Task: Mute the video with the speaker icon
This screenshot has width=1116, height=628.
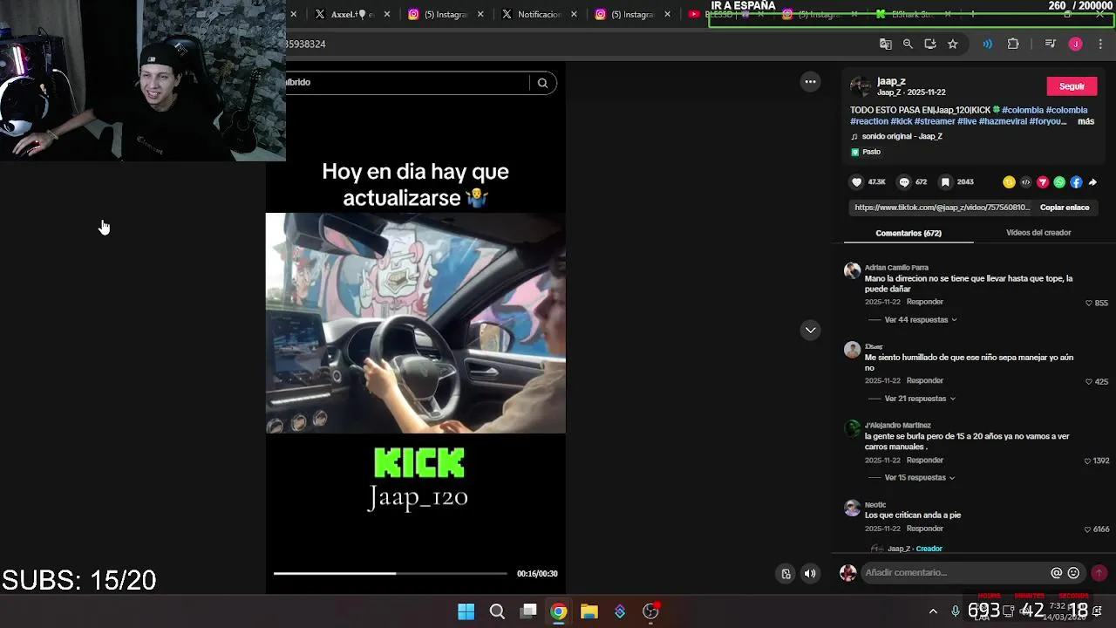Action: (810, 573)
